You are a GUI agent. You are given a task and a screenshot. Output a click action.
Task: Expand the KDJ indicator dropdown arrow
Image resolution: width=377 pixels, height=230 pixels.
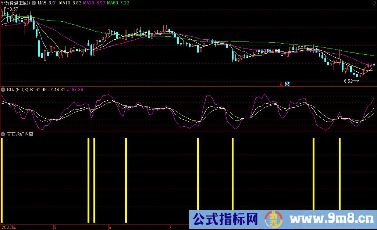point(3,90)
